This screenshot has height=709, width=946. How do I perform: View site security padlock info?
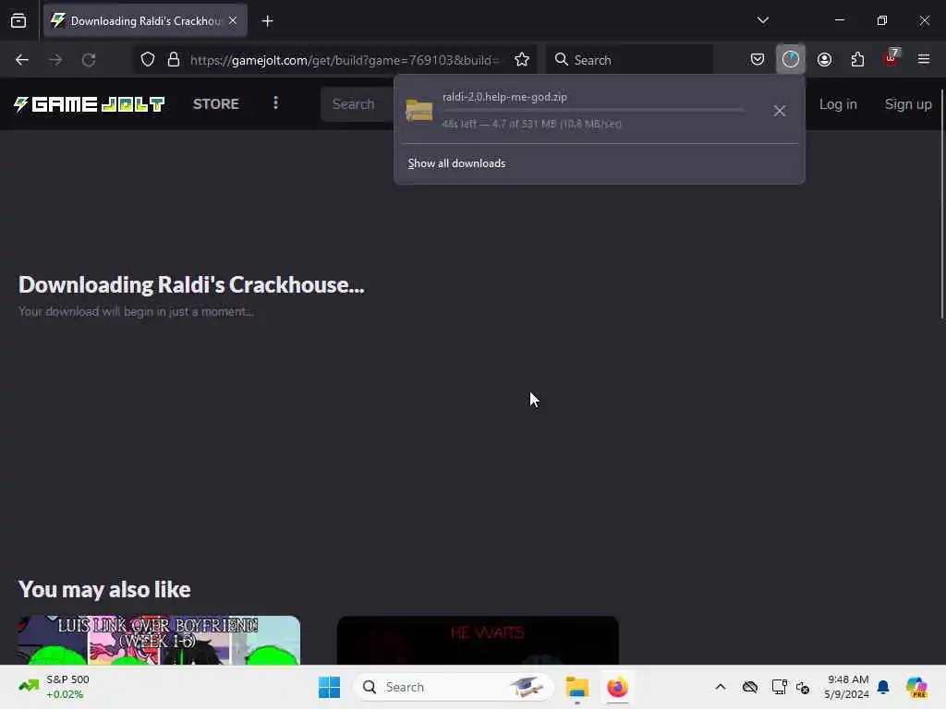(174, 60)
